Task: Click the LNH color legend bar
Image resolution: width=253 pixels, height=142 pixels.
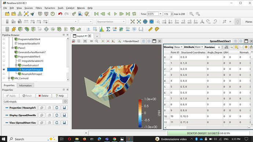Action: 140,113
